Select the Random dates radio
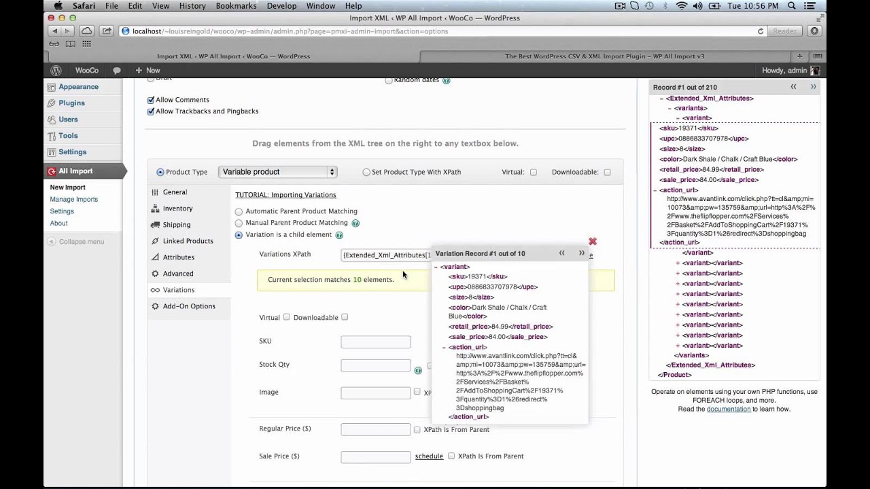The height and width of the screenshot is (489, 870). [389, 80]
